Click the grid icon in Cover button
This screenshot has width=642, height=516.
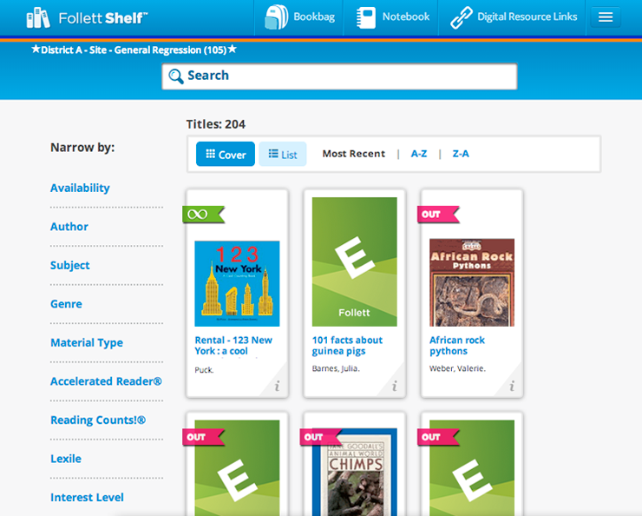point(211,154)
